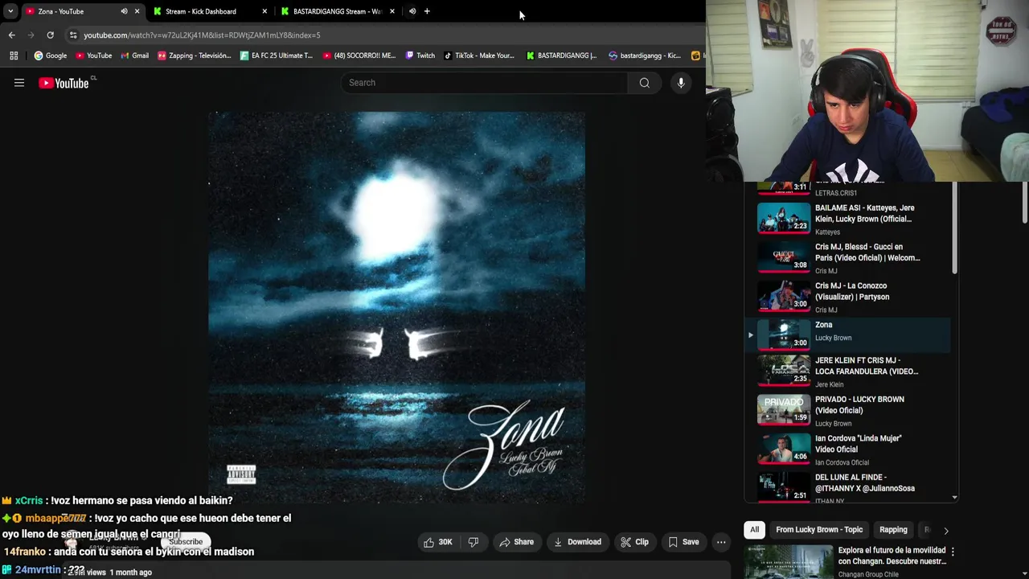Select From Lucky Brown - Topic chip
This screenshot has height=579, width=1029.
[x=819, y=530]
